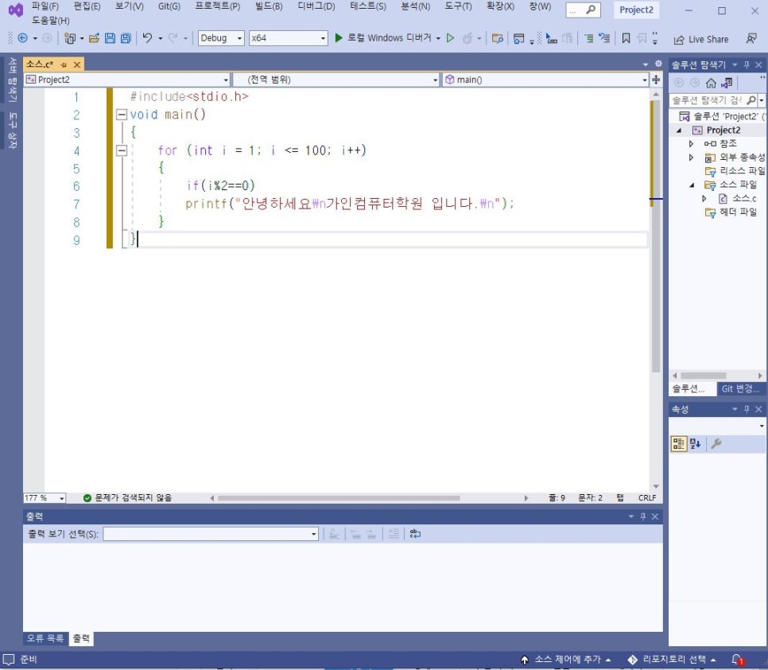Open the 파일(F) menu
The image size is (768, 670).
point(45,6)
